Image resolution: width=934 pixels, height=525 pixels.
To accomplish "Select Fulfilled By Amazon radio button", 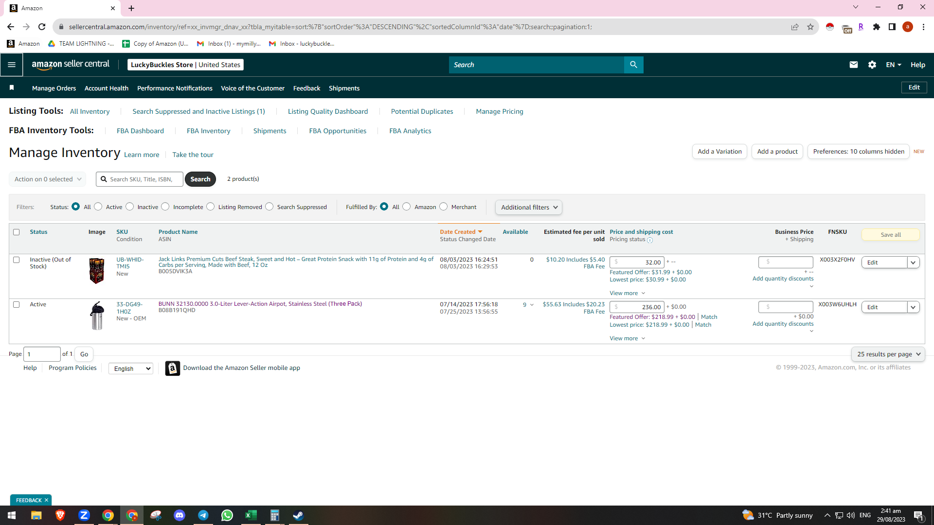I will (x=407, y=207).
